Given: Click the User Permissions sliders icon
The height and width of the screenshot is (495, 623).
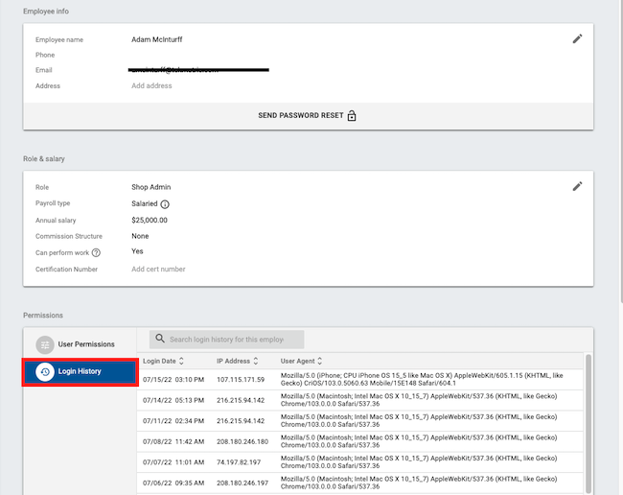Looking at the screenshot, I should coord(45,344).
